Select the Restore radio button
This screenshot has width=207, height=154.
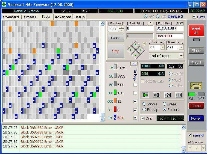click(164, 109)
